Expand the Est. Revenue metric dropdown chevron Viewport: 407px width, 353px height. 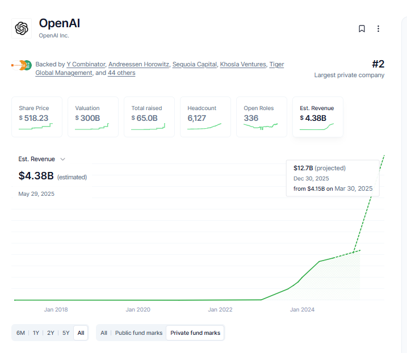point(62,159)
